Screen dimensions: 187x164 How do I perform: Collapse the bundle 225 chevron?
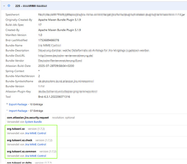4,6
